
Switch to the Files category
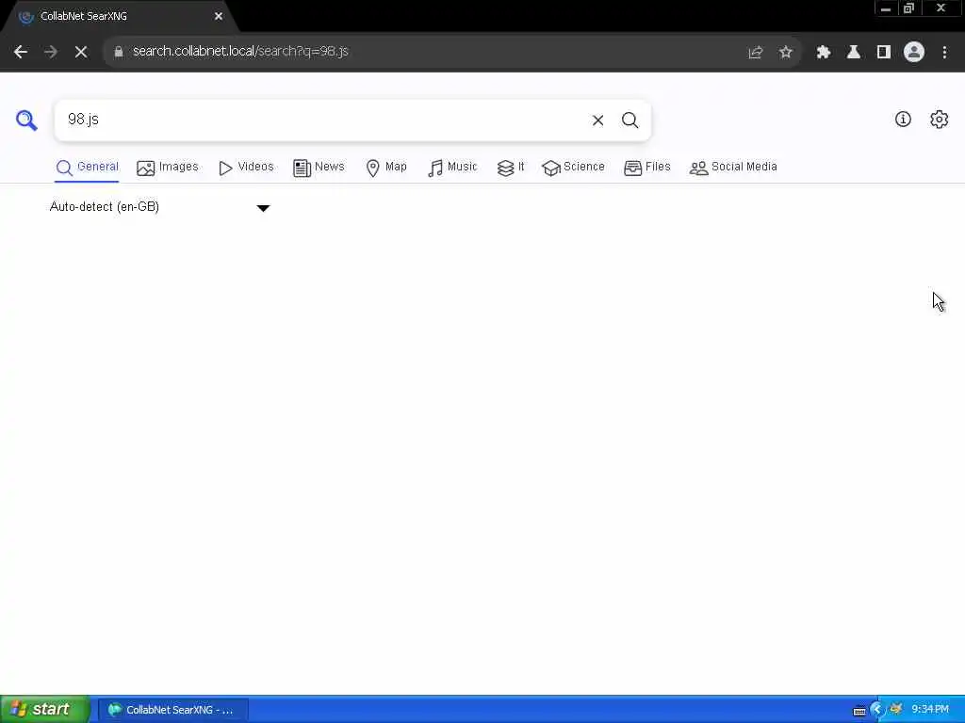[647, 168]
